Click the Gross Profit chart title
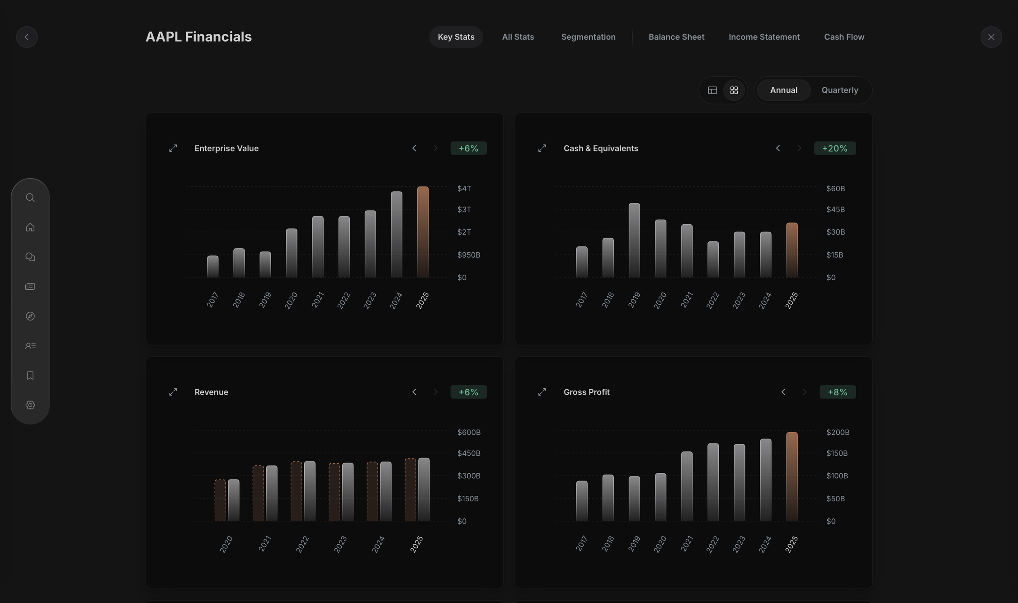 tap(586, 392)
